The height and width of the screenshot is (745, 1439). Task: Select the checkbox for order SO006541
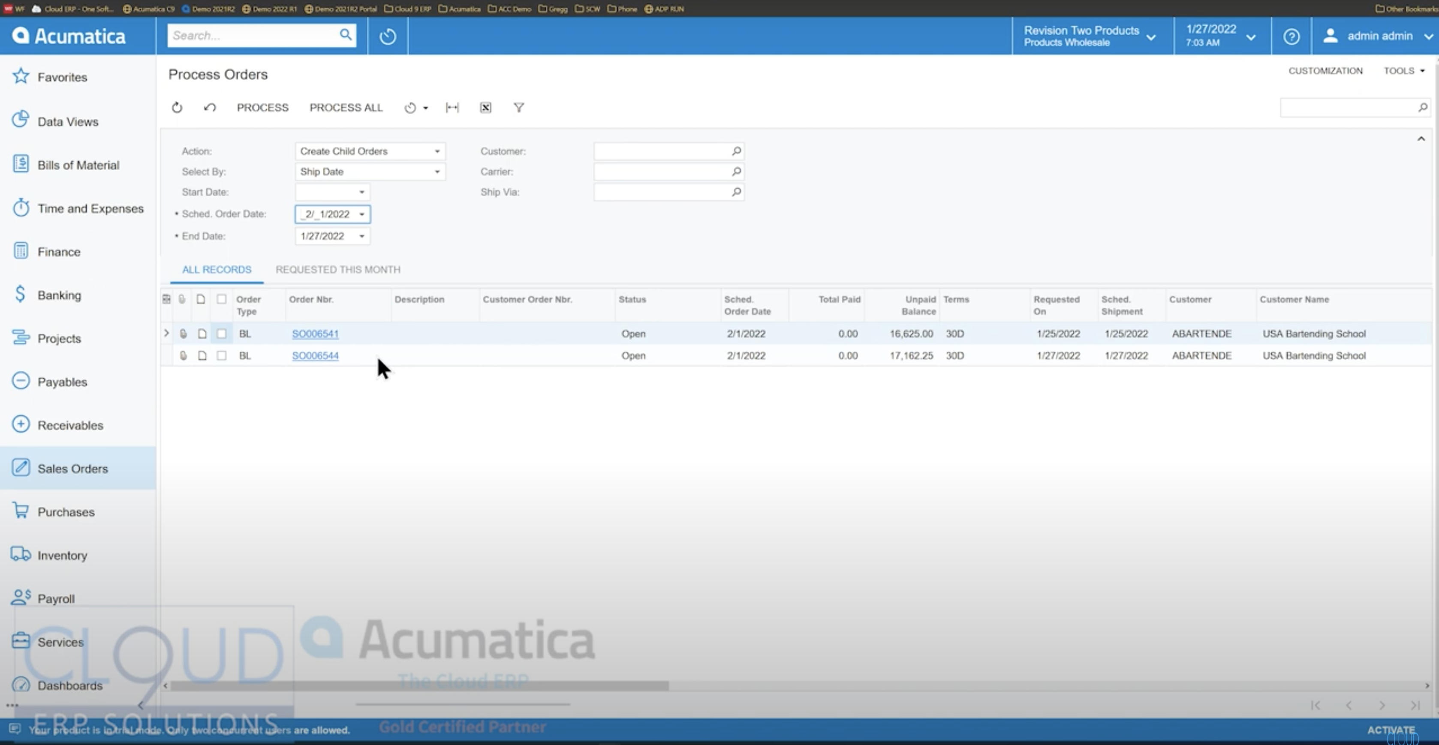[x=222, y=333]
